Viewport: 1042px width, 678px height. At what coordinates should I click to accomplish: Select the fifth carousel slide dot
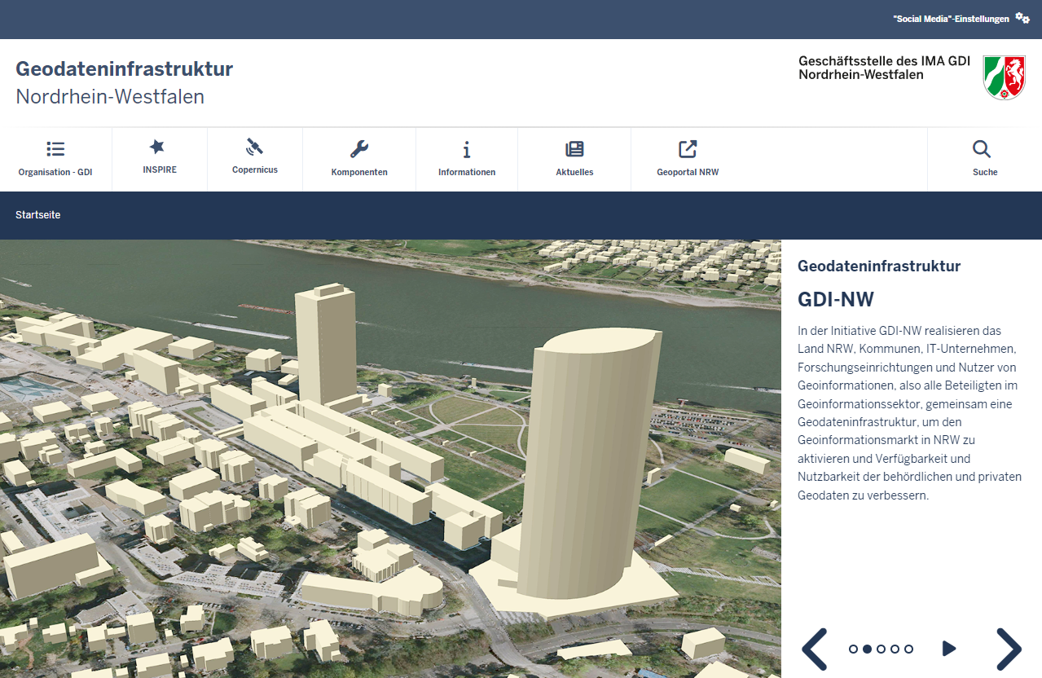click(908, 649)
